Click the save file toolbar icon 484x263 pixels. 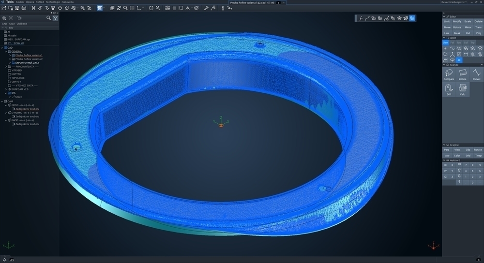click(17, 8)
